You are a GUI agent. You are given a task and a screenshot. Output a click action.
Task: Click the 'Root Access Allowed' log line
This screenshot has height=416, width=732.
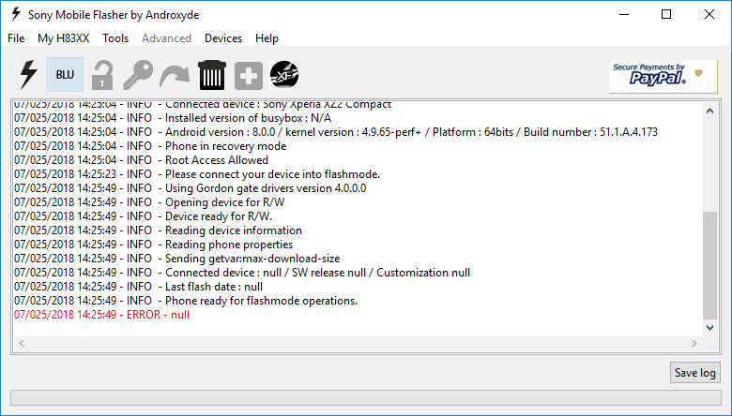141,160
